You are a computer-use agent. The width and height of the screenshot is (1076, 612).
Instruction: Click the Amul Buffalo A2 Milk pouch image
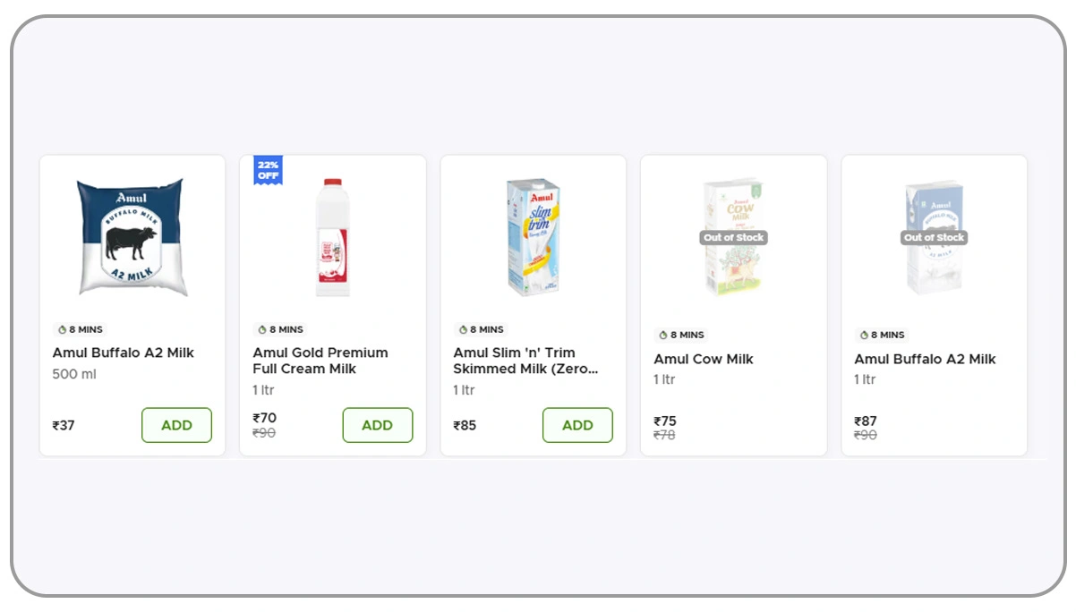(x=132, y=235)
